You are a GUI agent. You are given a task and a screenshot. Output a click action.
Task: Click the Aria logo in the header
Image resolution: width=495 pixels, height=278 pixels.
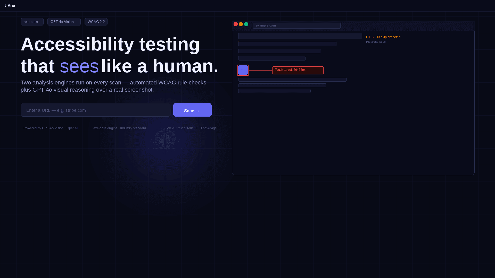point(10,5)
